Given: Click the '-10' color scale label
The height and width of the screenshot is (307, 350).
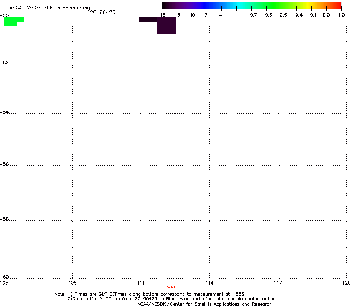Looking at the screenshot, I should pos(191,15).
